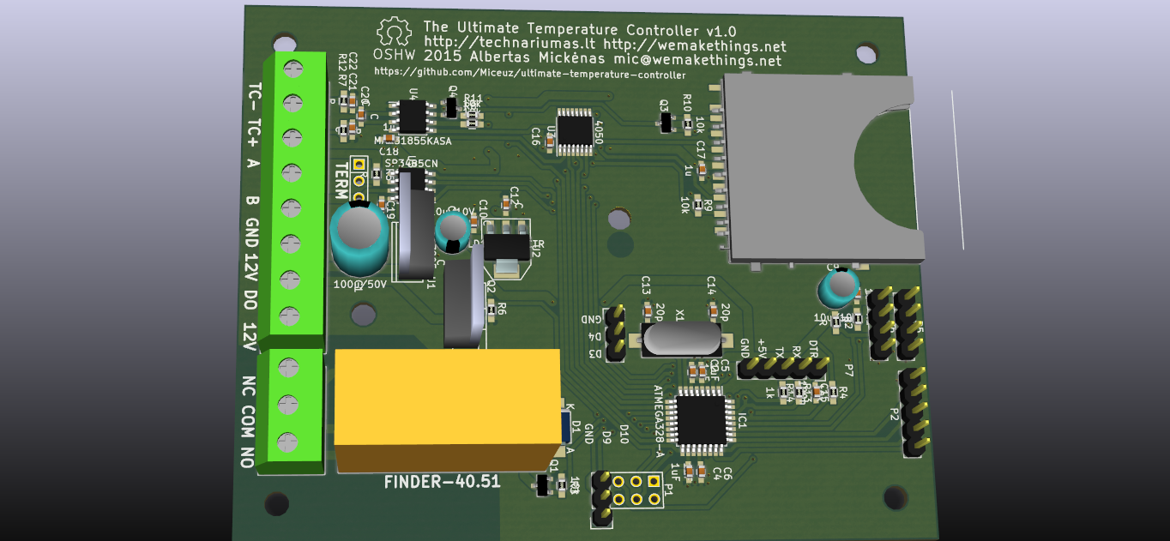This screenshot has height=541, width=1170.
Task: Click the "P7" header label
Action: [849, 370]
